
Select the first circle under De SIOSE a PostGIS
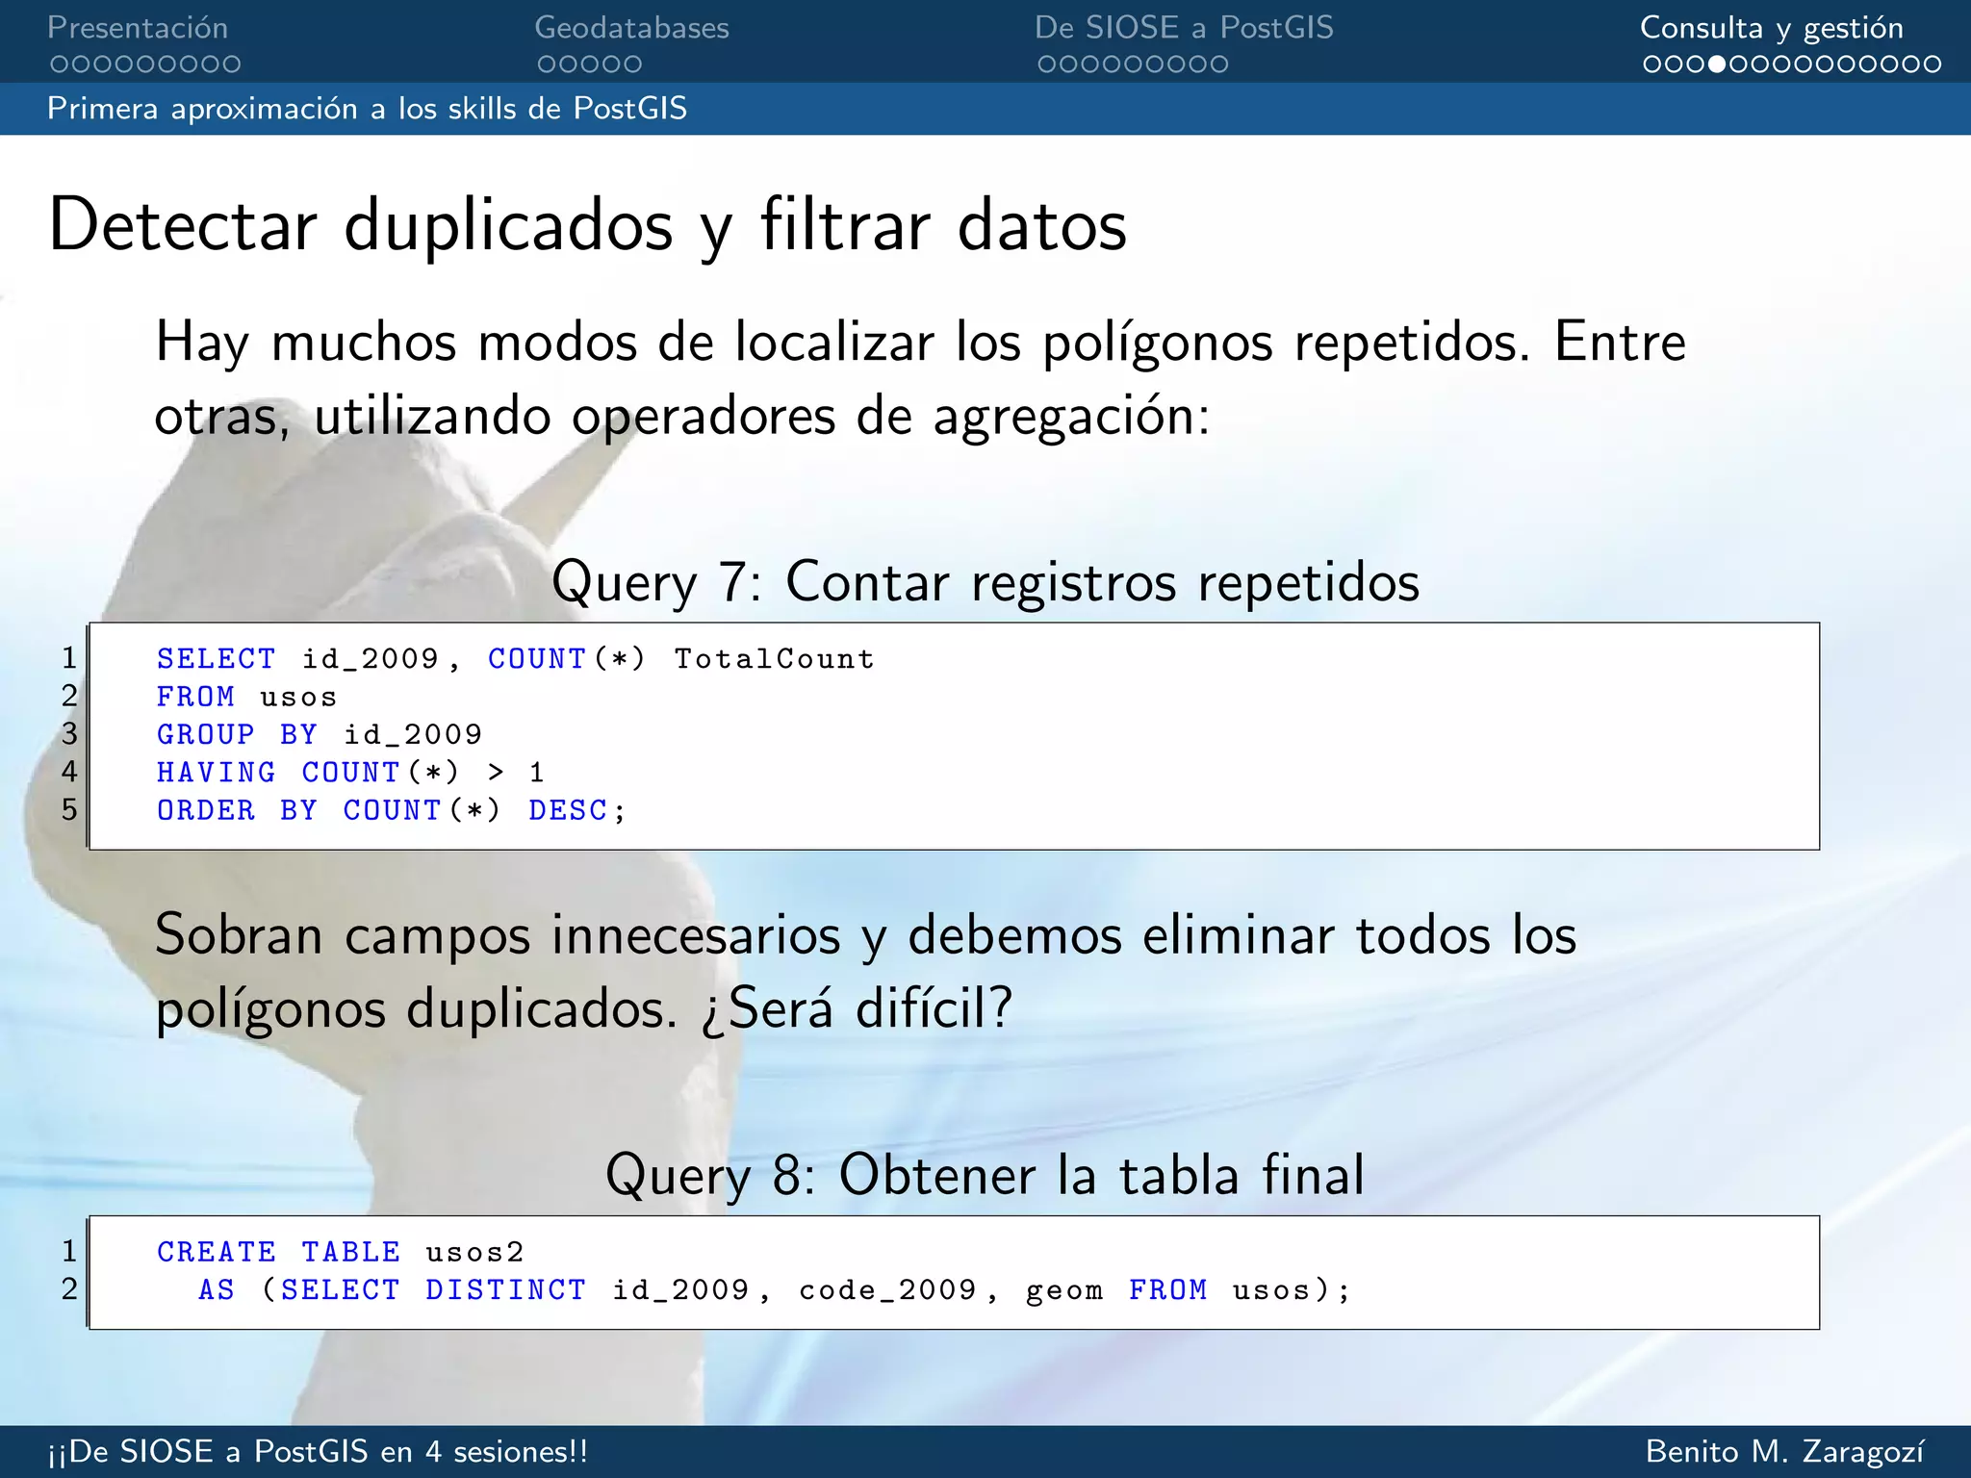coord(1048,64)
